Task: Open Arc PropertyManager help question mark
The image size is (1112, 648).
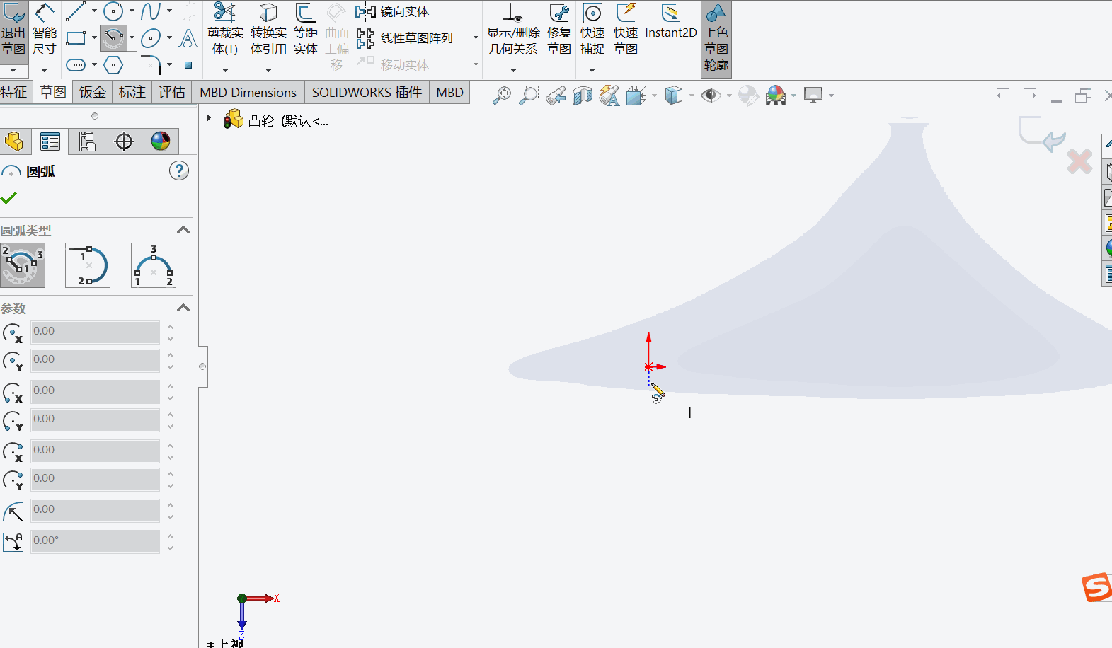Action: (x=179, y=170)
